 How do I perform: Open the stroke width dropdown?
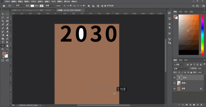click(x=54, y=6)
